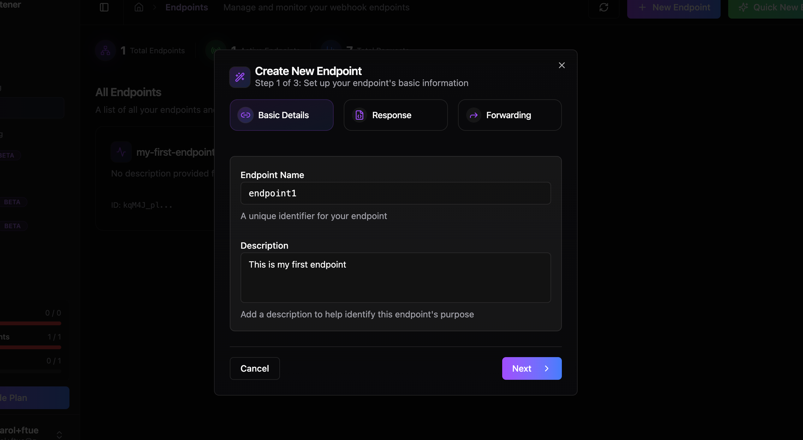Image resolution: width=803 pixels, height=440 pixels.
Task: Click the Forwarding arrow icon
Action: point(474,115)
